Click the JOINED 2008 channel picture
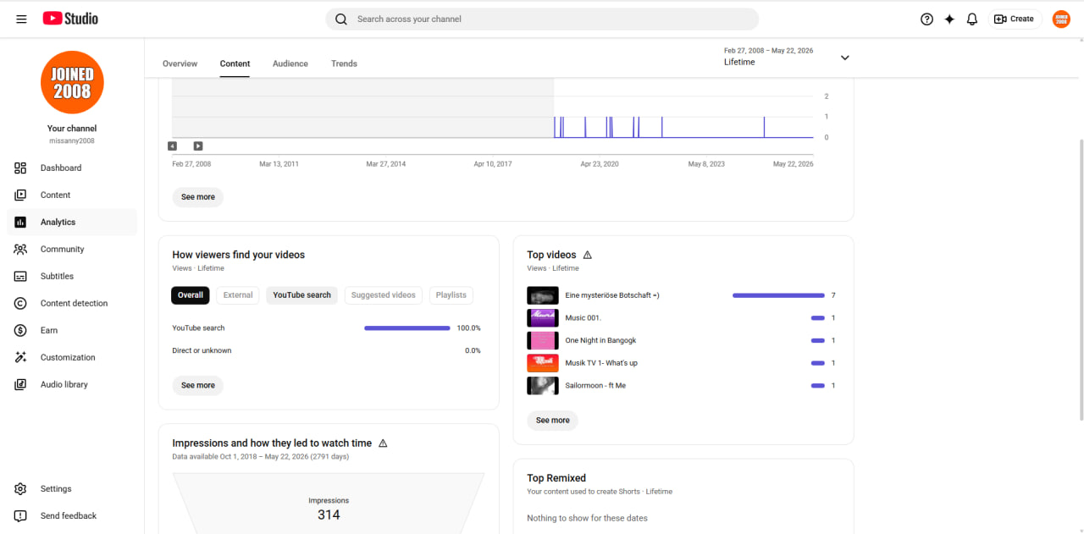 click(x=72, y=82)
